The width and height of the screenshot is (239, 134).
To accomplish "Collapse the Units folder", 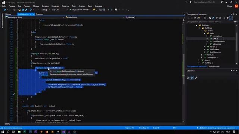I will click(205, 33).
